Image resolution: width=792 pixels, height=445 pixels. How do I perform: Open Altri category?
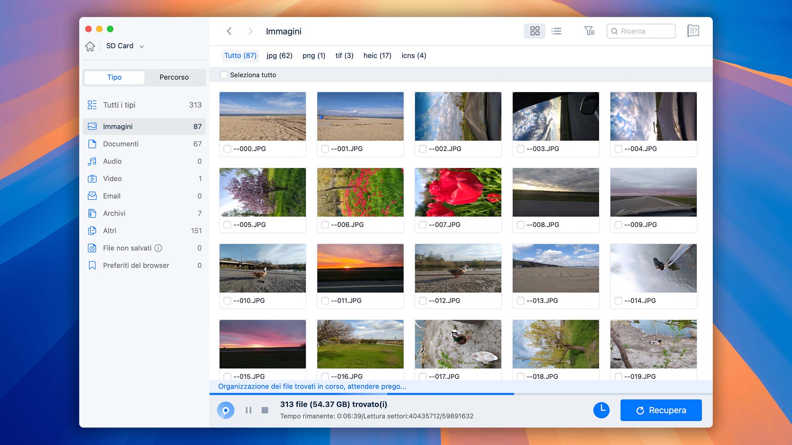coord(144,231)
